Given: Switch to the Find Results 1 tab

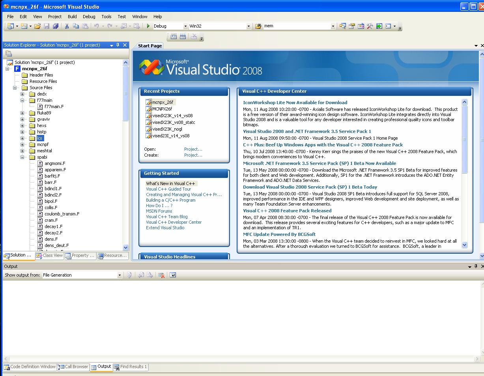Looking at the screenshot, I should tap(131, 367).
